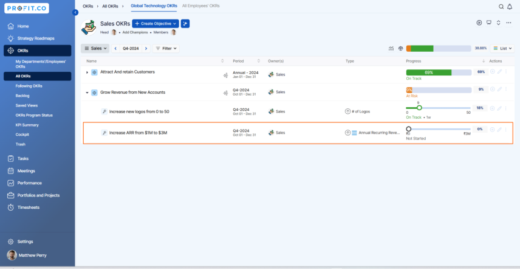Screen dimensions: 520x269
Task: Sort by the Progress column arrow
Action: point(483,61)
